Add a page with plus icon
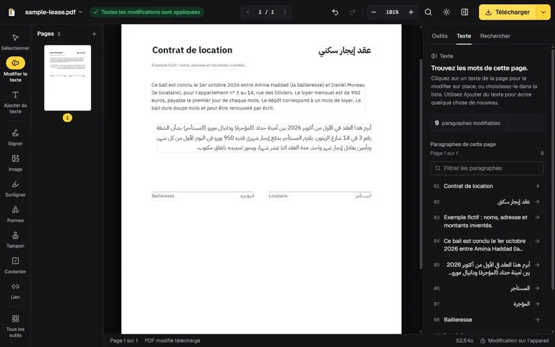Image resolution: width=555 pixels, height=347 pixels. (x=94, y=34)
